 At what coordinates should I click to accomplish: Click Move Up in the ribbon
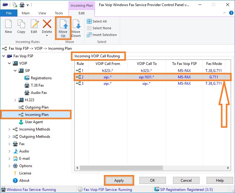click(63, 28)
